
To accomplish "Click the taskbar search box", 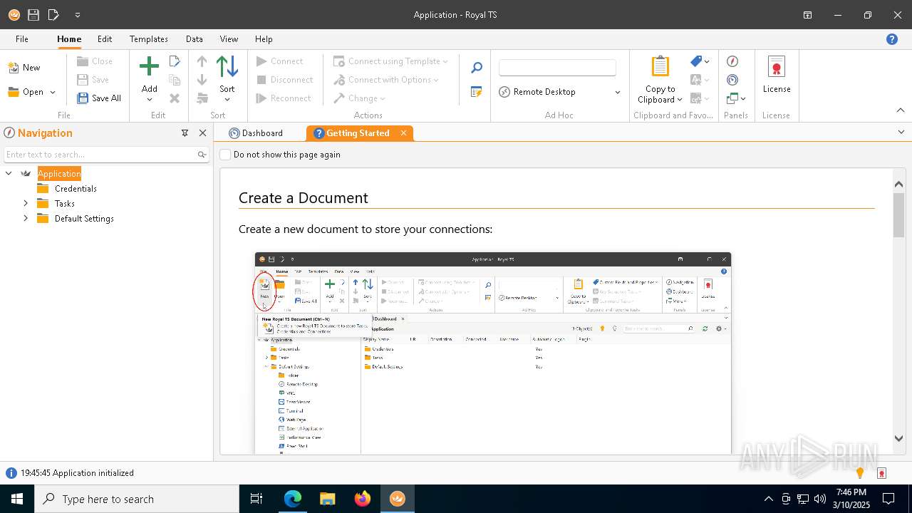I will (137, 499).
